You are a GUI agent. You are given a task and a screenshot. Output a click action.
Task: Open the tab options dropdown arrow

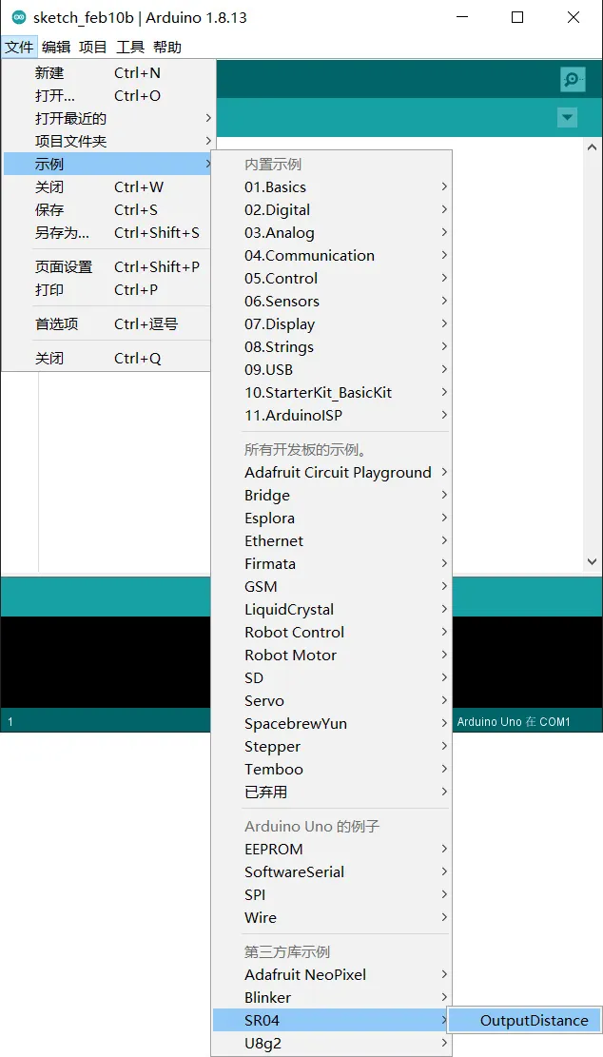567,118
